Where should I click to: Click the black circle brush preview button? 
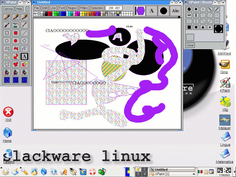click(164, 11)
